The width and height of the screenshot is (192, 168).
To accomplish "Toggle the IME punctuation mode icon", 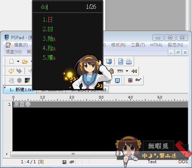I will (156, 156).
